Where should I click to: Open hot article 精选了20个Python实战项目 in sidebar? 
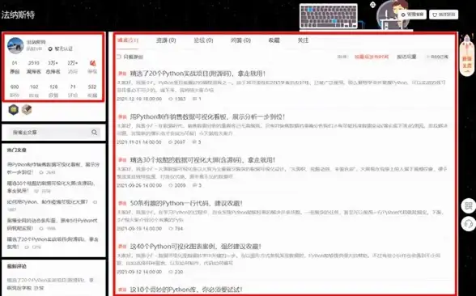(x=53, y=243)
